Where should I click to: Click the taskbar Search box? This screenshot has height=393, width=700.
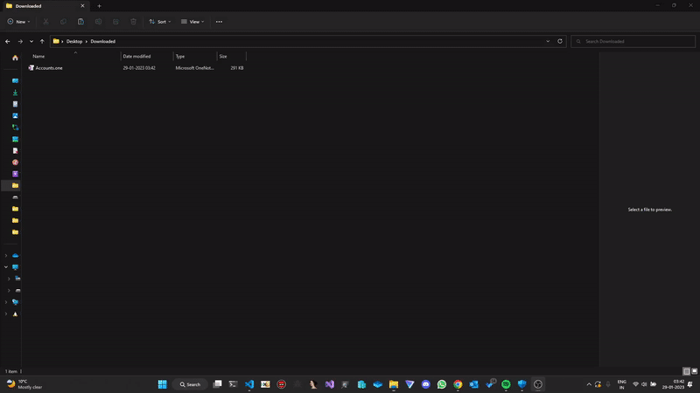tap(190, 384)
